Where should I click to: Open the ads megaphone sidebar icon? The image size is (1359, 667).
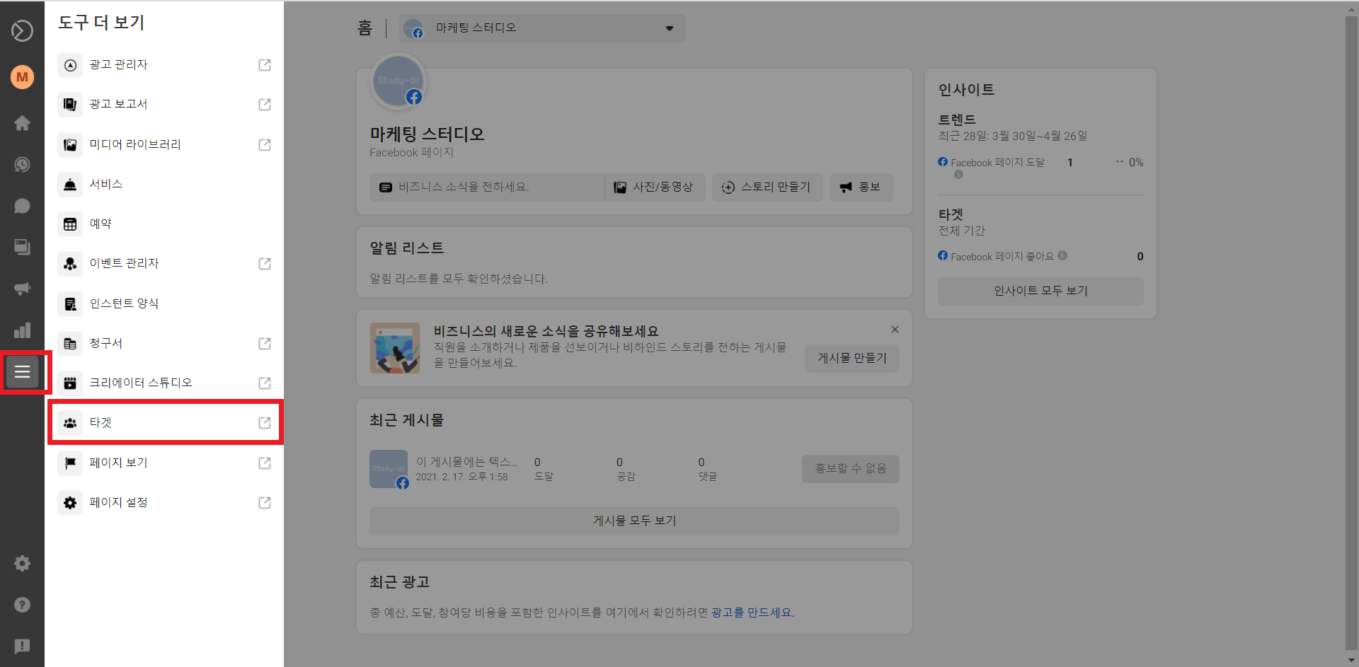coord(22,289)
